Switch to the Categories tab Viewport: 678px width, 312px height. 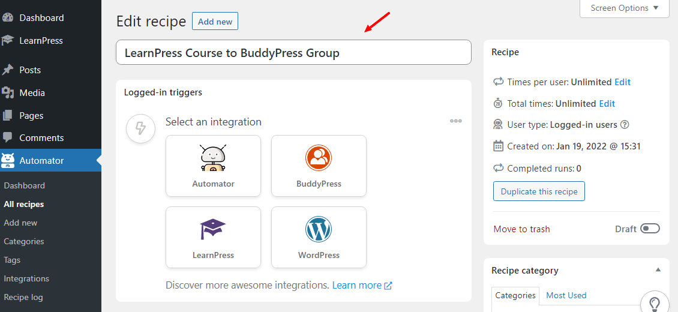point(515,296)
